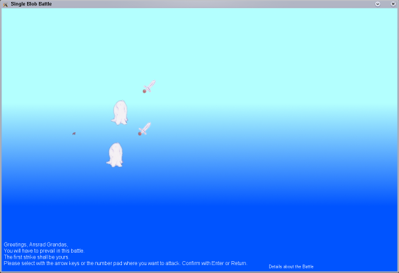Click the lower sword icon

click(144, 128)
